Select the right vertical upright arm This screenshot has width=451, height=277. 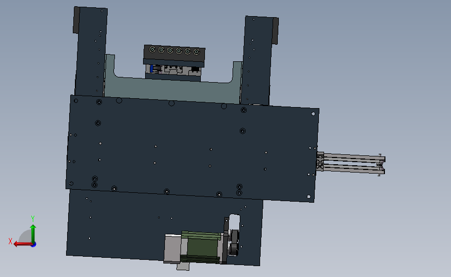(x=257, y=61)
